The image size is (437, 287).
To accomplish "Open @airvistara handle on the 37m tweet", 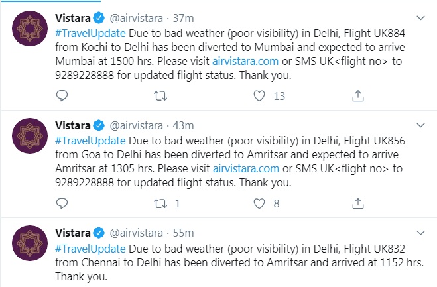I will coord(137,18).
